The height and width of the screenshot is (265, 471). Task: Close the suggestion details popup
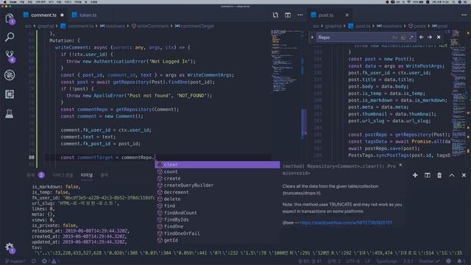[400, 165]
